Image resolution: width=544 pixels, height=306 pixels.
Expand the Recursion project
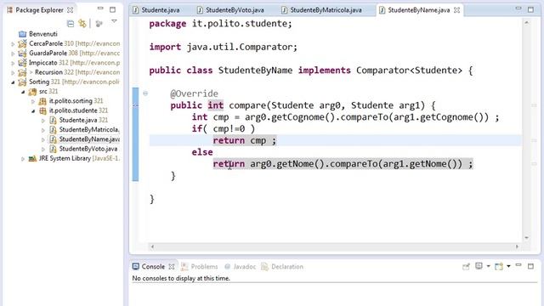tap(13, 73)
